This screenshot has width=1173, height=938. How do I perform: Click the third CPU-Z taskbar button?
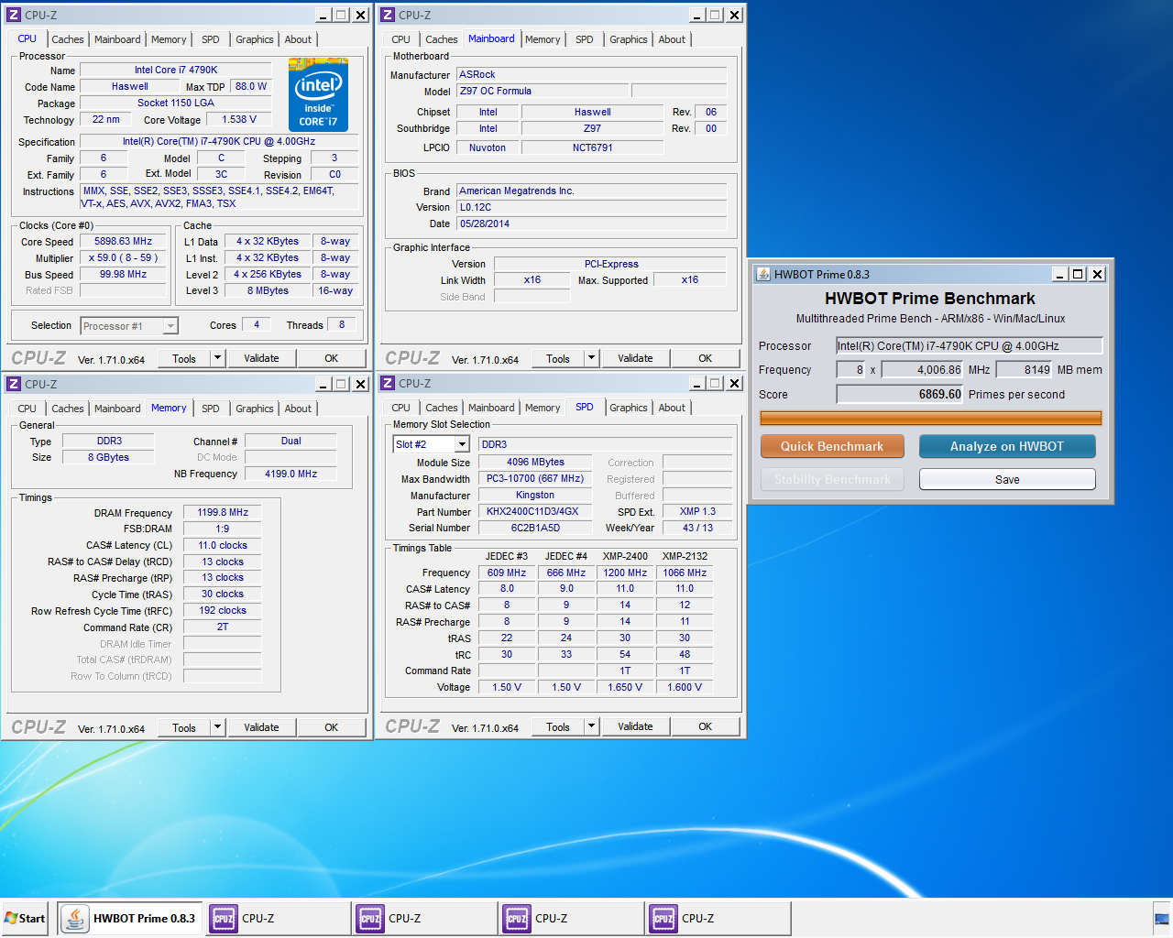571,918
